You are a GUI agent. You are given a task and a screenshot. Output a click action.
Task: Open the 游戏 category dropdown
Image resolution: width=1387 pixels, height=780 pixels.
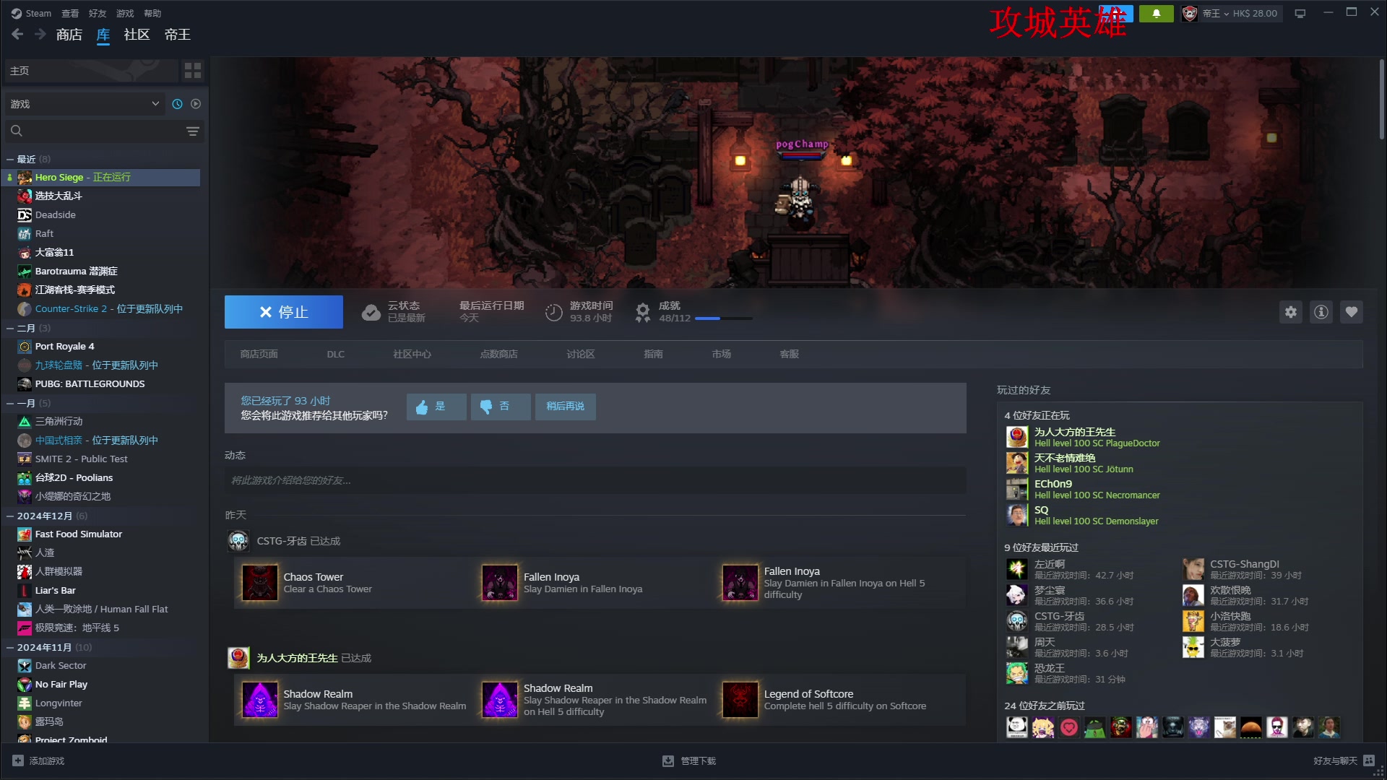click(85, 104)
